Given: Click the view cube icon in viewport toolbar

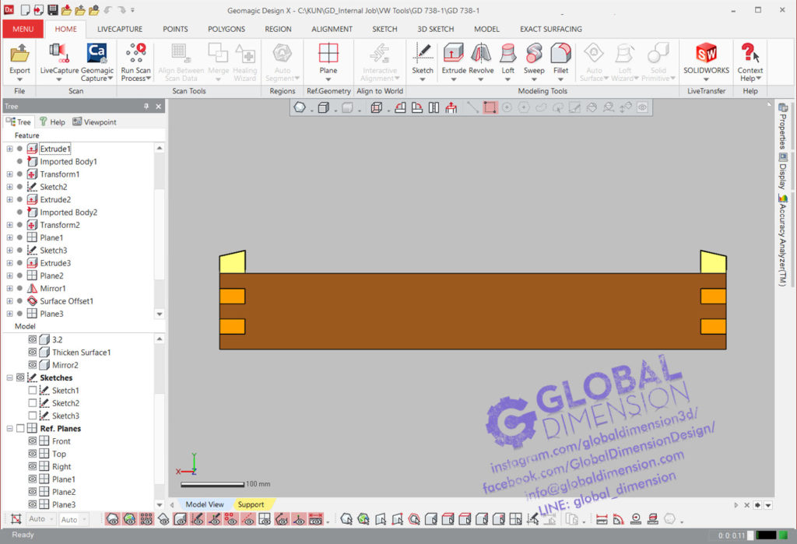Looking at the screenshot, I should point(376,107).
